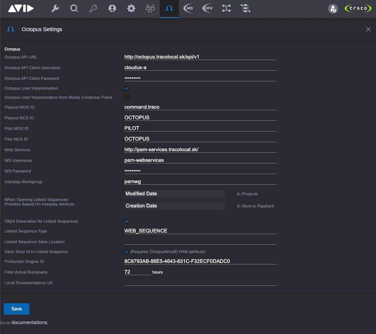Open the person-in-circle icon on the toolbar
376x334 pixels.
point(112,8)
